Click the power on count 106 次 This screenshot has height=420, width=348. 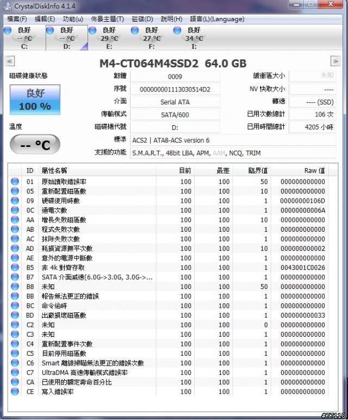(313, 114)
